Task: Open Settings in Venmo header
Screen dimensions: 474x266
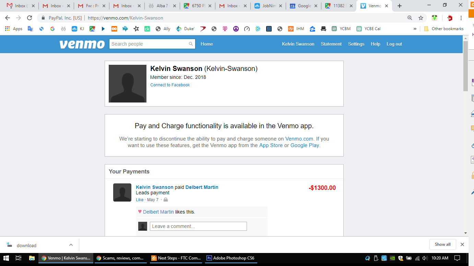Action: [356, 44]
